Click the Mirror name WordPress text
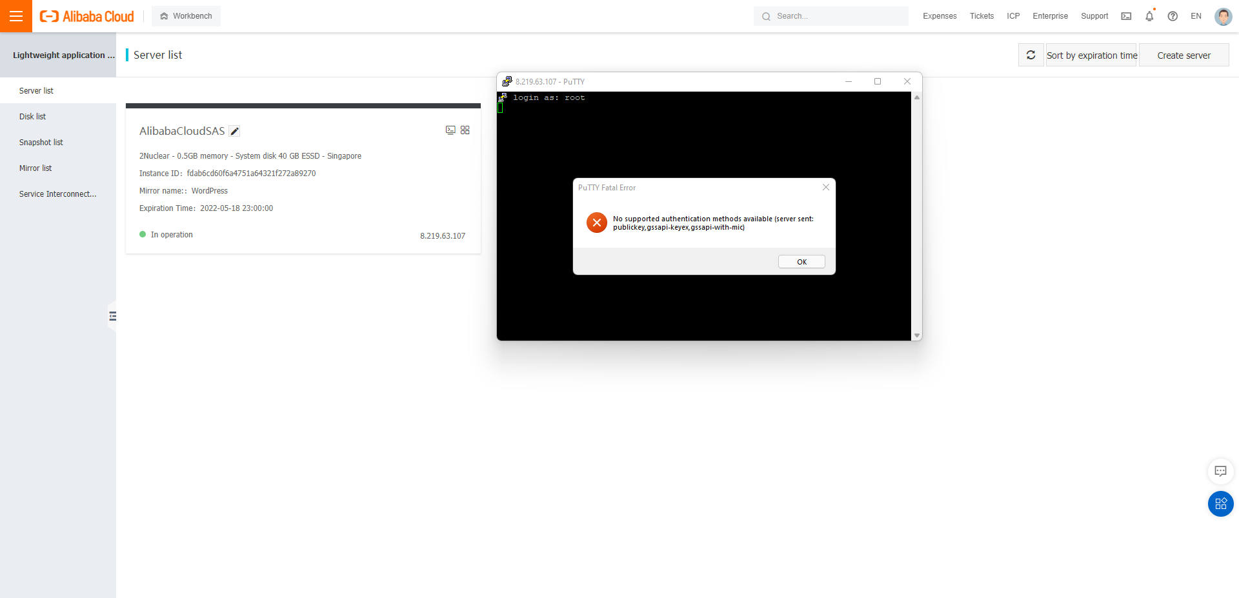The height and width of the screenshot is (598, 1239). 183,191
